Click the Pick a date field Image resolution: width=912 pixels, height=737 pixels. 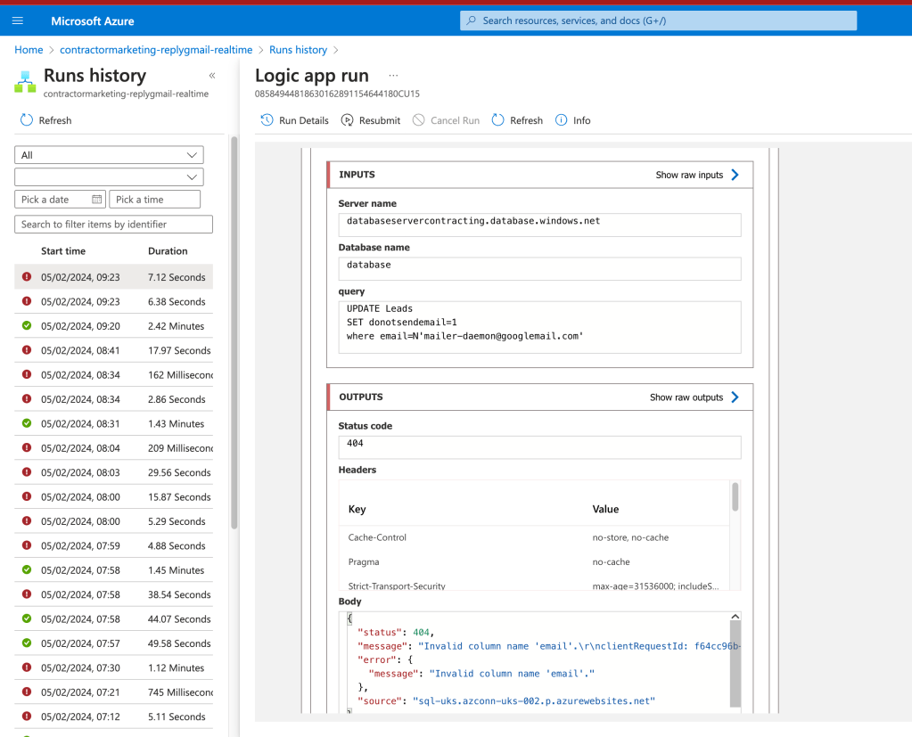(x=60, y=200)
